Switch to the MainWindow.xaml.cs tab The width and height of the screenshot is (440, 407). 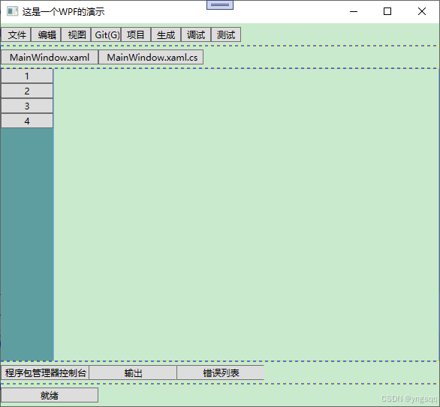(151, 57)
